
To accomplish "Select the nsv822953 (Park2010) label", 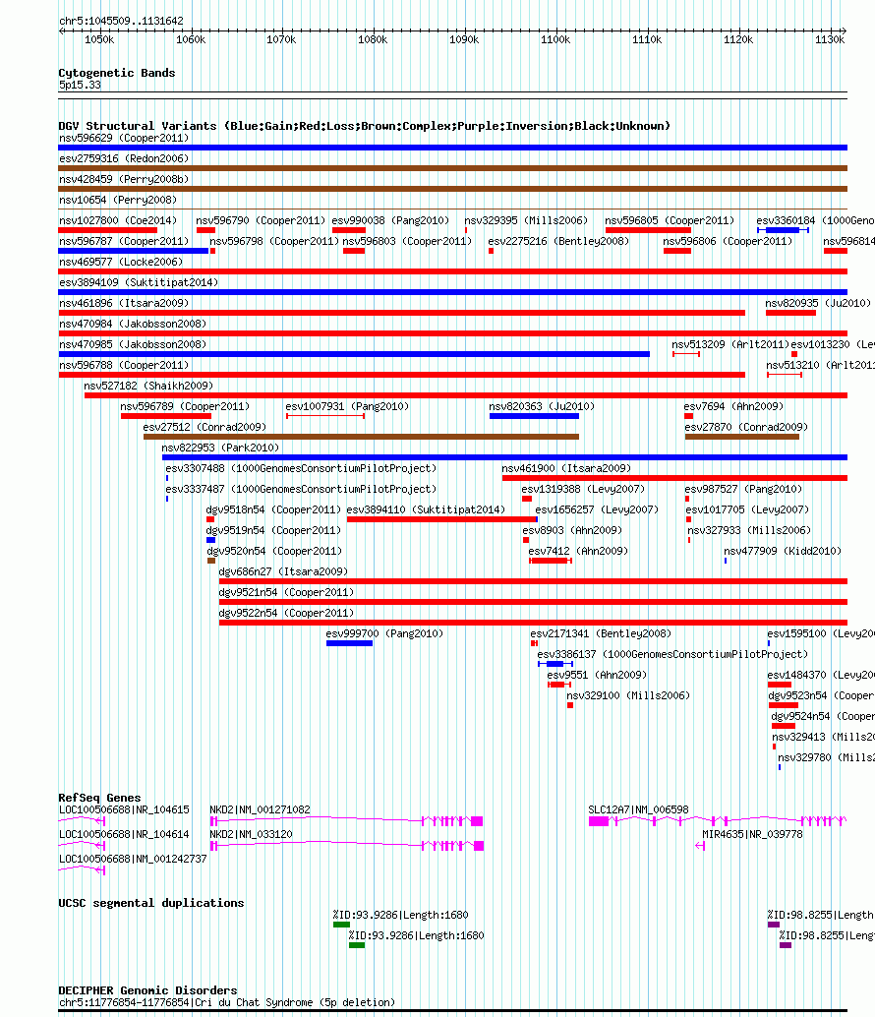I will point(220,449).
